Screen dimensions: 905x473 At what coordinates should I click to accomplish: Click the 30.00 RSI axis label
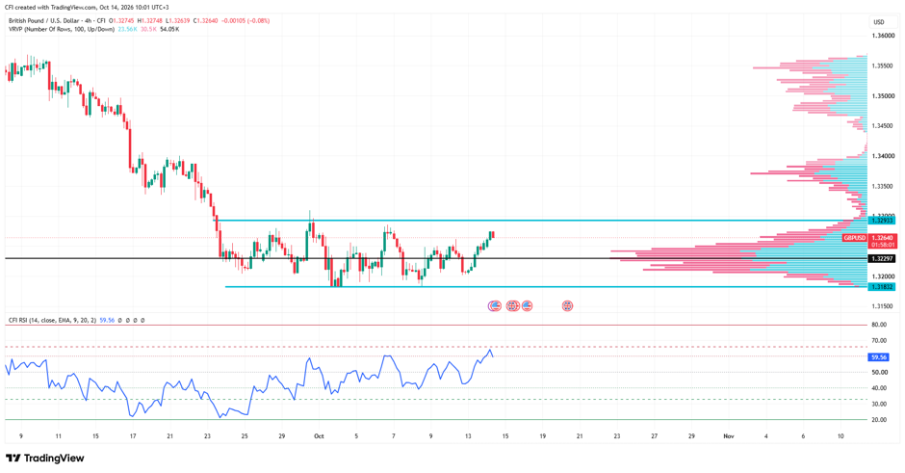pos(879,404)
